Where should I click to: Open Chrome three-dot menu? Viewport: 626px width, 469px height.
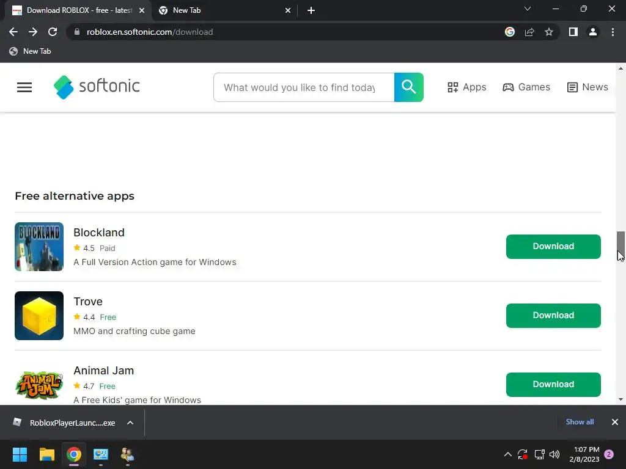[613, 32]
